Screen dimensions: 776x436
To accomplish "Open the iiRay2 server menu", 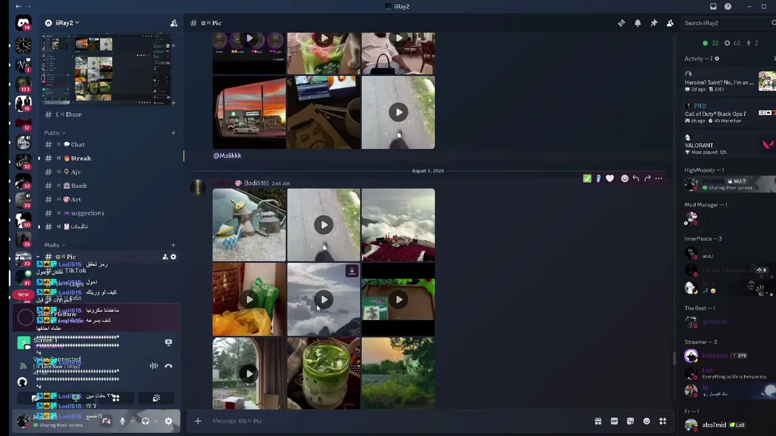I will (x=67, y=23).
